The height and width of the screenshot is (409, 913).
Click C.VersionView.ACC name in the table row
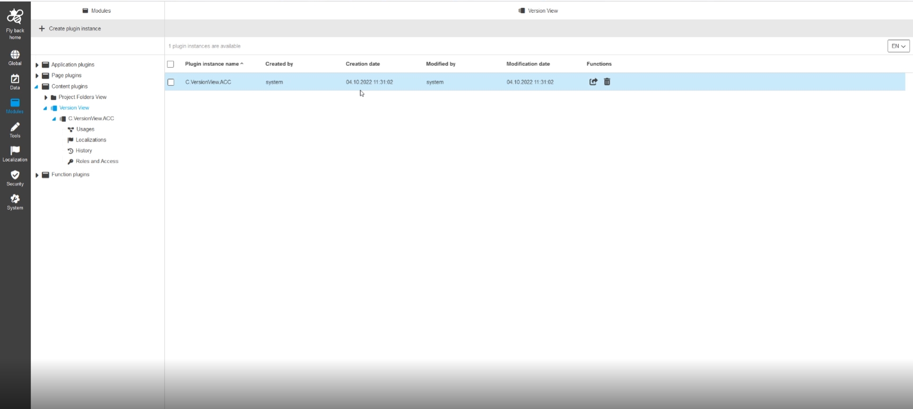(x=208, y=82)
